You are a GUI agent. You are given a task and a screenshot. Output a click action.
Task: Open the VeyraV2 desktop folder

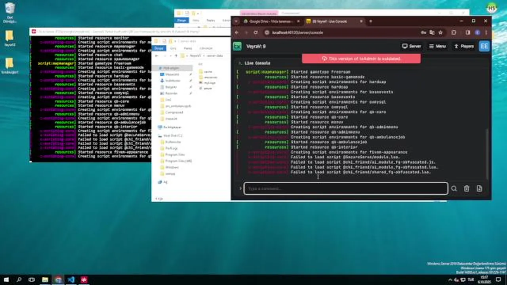(x=10, y=39)
